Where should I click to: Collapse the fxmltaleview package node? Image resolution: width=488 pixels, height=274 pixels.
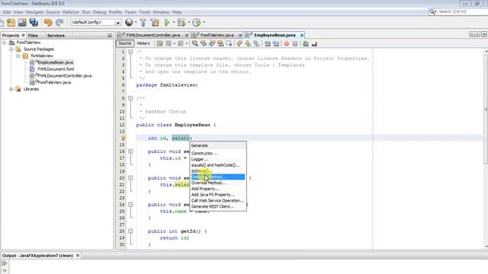pyautogui.click(x=18, y=56)
